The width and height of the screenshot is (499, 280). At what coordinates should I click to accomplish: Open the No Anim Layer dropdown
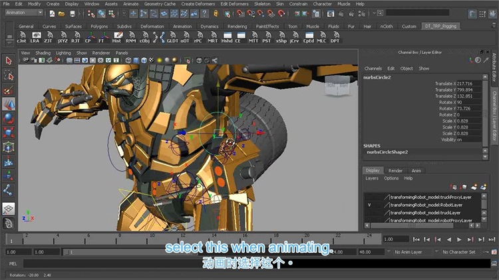point(413,251)
